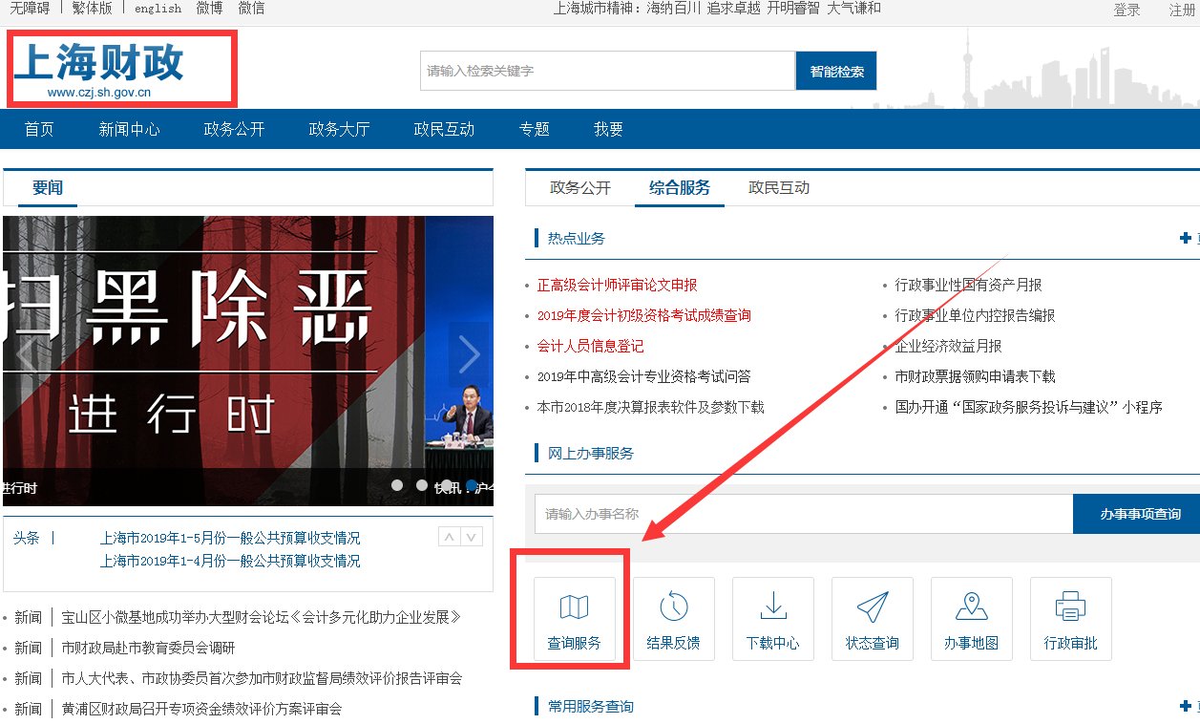Expand 常用服务查询 with the plus control

pyautogui.click(x=1185, y=706)
